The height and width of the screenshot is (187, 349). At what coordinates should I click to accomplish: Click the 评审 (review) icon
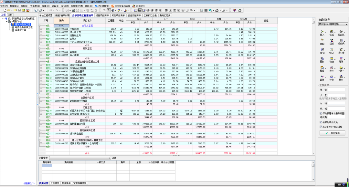coord(332,78)
